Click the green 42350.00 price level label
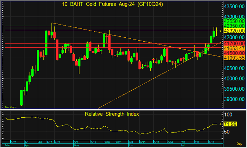Screen dimensions: 247x148 point(234,26)
